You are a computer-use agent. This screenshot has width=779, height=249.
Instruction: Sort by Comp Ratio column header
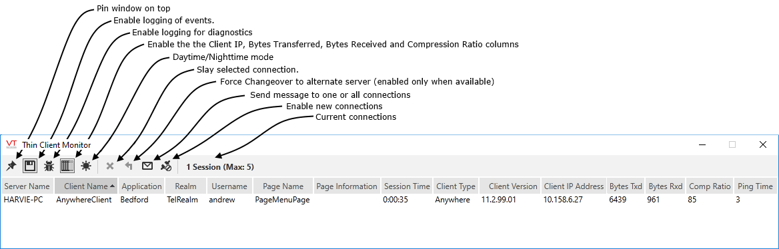[710, 186]
